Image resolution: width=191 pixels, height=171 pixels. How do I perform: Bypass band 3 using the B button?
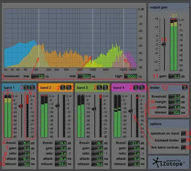click(106, 87)
